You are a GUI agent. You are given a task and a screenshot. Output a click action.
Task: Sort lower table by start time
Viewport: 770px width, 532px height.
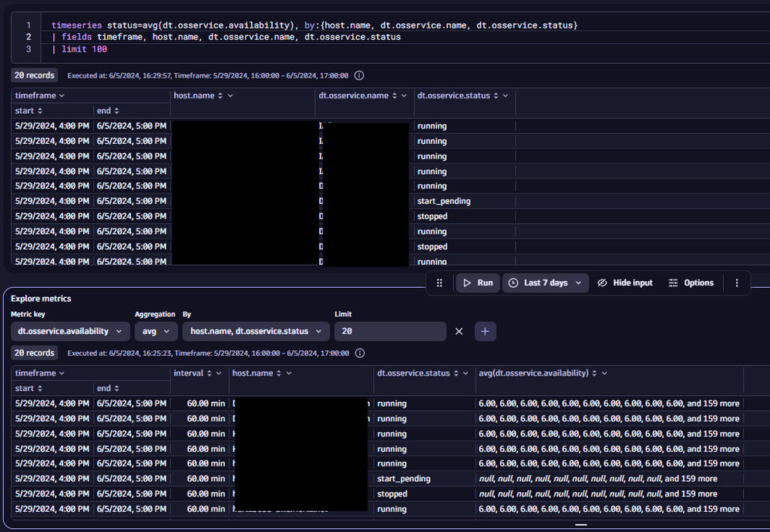pyautogui.click(x=40, y=388)
